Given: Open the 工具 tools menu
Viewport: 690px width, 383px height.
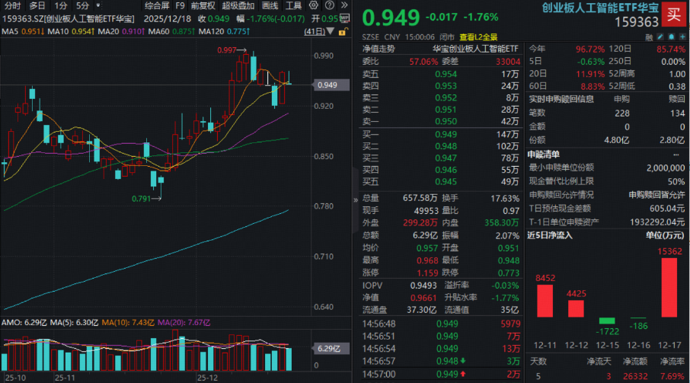Looking at the screenshot, I should [293, 6].
